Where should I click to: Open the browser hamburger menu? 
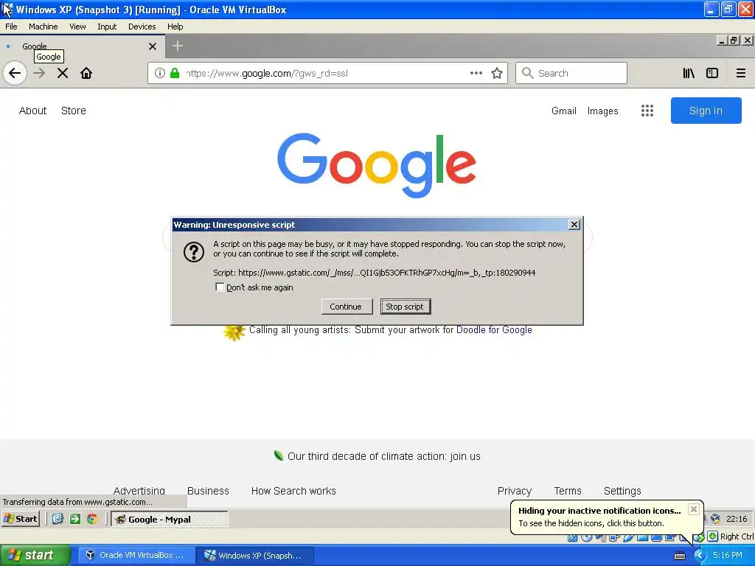point(740,73)
